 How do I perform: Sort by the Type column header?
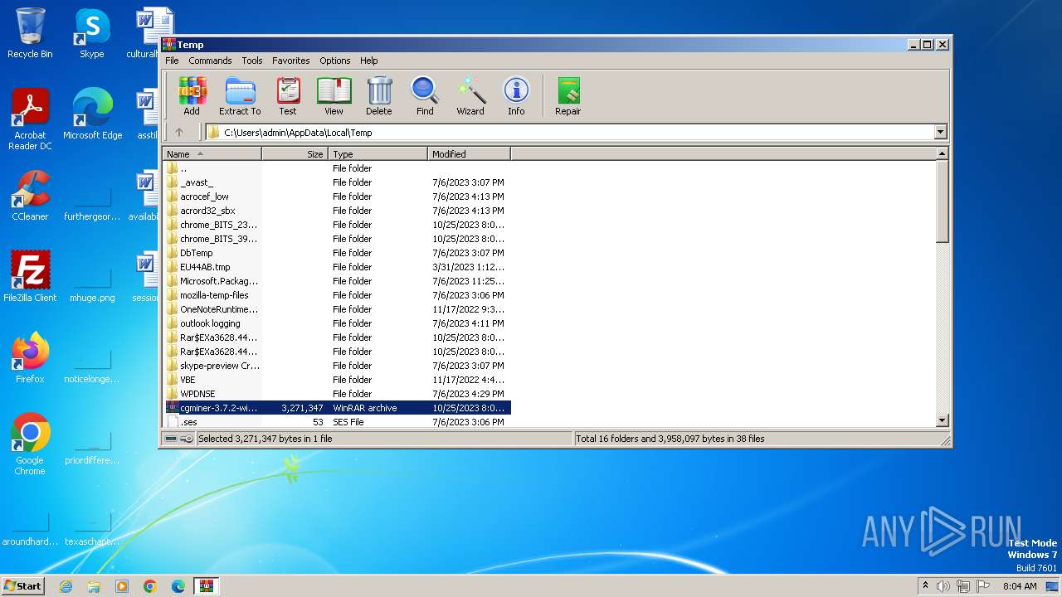[x=378, y=153]
